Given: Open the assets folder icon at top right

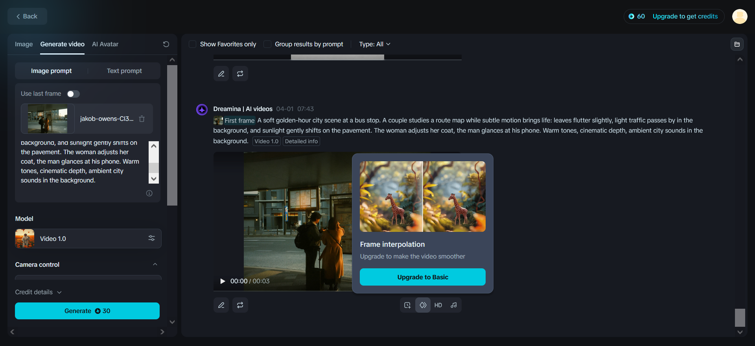Looking at the screenshot, I should point(737,44).
